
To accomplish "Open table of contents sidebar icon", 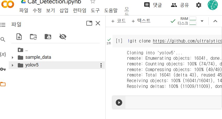I will coord(3,25).
